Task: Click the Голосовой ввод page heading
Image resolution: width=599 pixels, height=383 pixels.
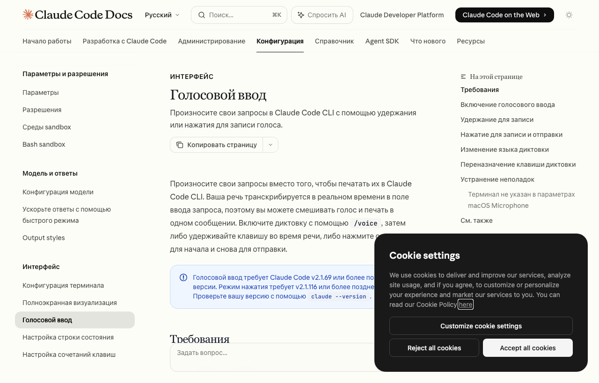Action: pyautogui.click(x=218, y=95)
